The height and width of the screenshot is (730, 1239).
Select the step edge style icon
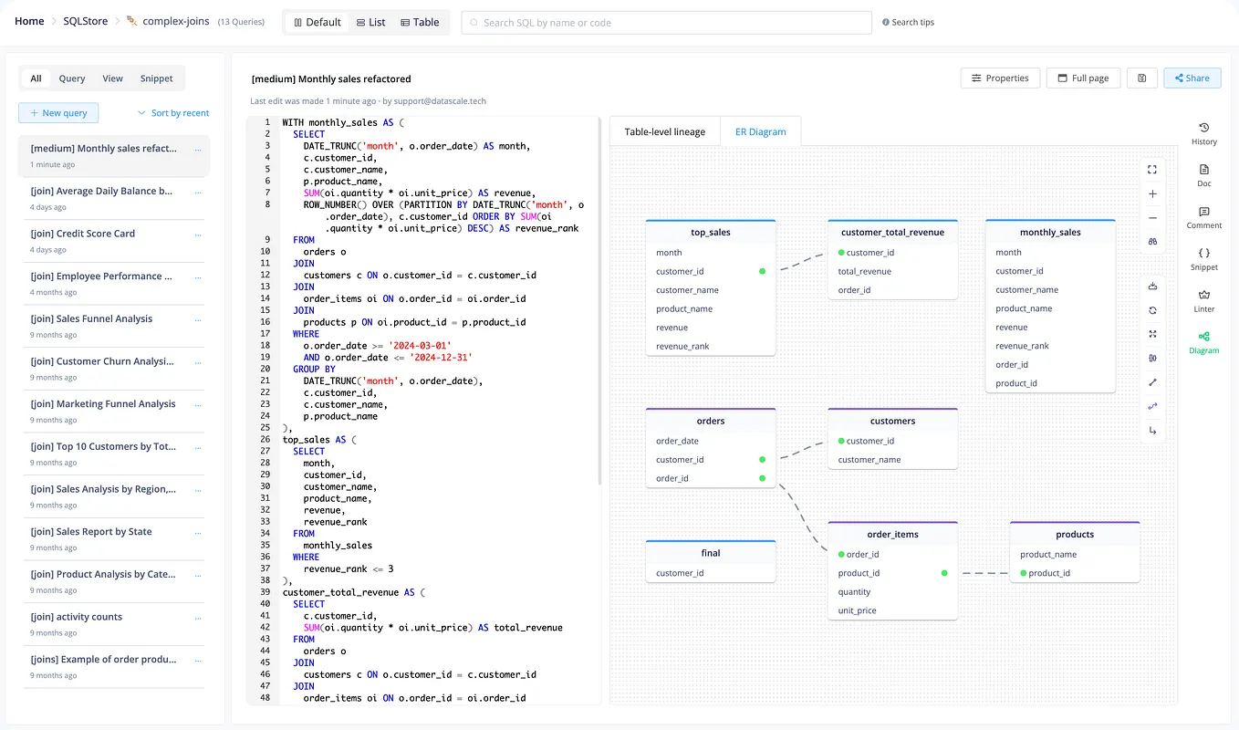[1152, 431]
